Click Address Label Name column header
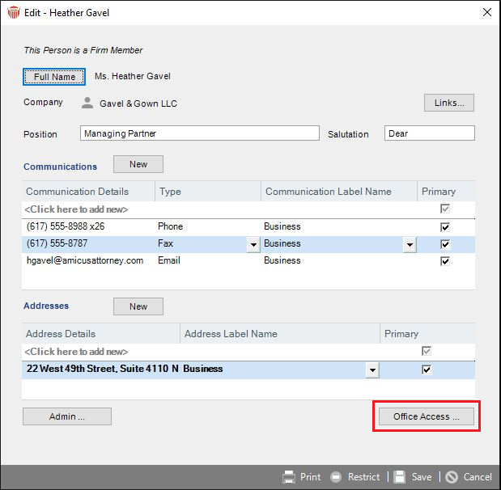The image size is (501, 490). point(280,334)
